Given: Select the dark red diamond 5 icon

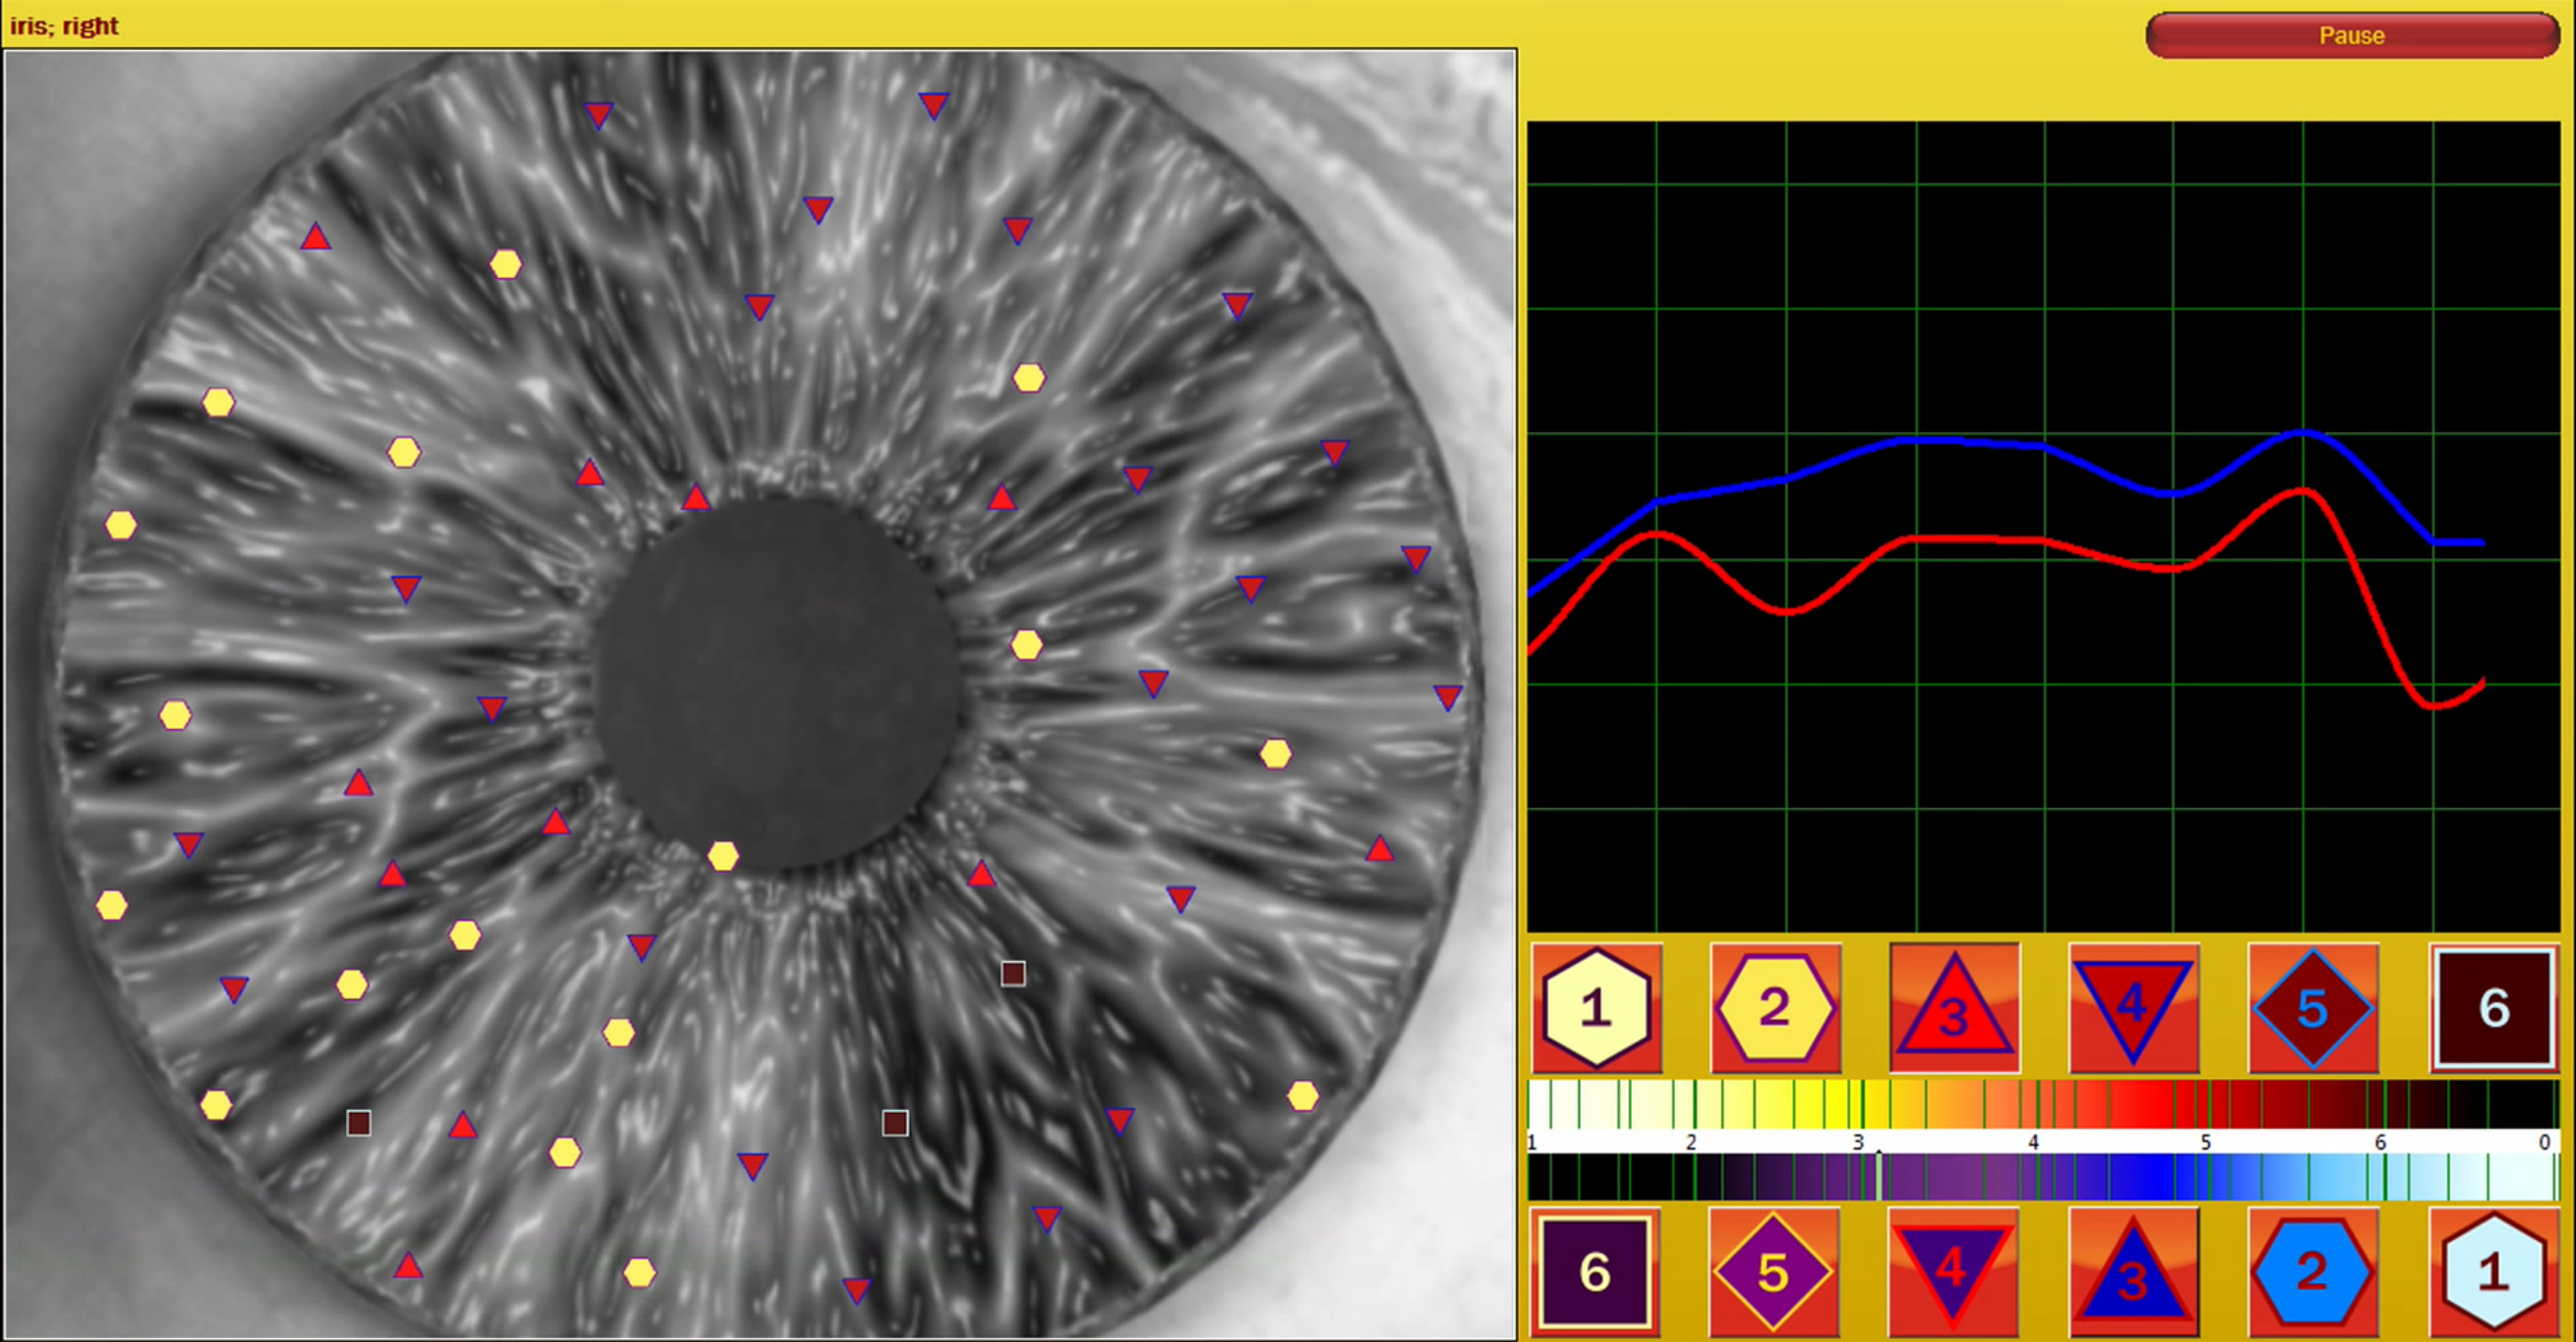Looking at the screenshot, I should coord(2313,1007).
